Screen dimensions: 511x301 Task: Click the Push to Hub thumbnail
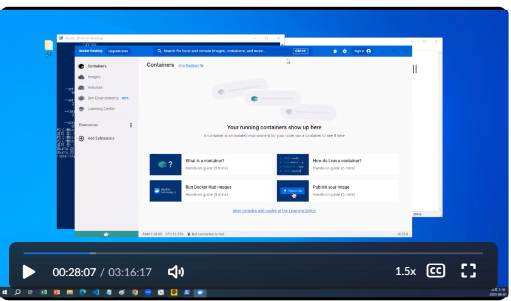coord(293,191)
